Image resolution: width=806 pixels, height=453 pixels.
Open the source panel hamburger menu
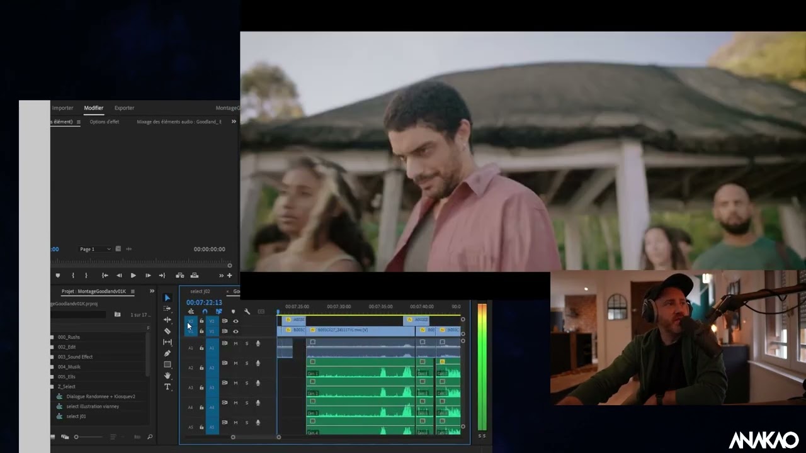coord(78,121)
